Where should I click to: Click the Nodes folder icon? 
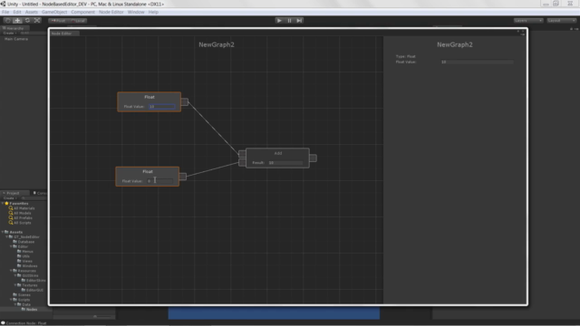coord(24,309)
